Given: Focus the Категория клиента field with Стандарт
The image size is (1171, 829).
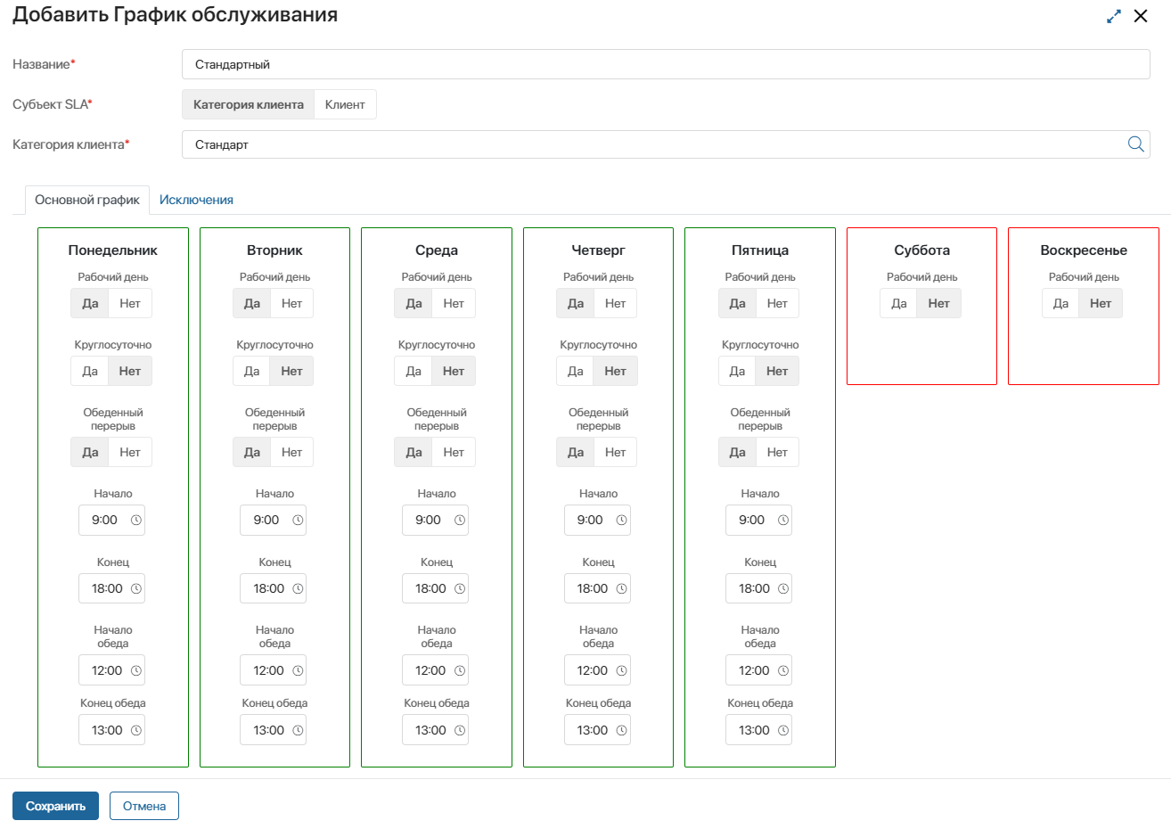Looking at the screenshot, I should coord(666,144).
